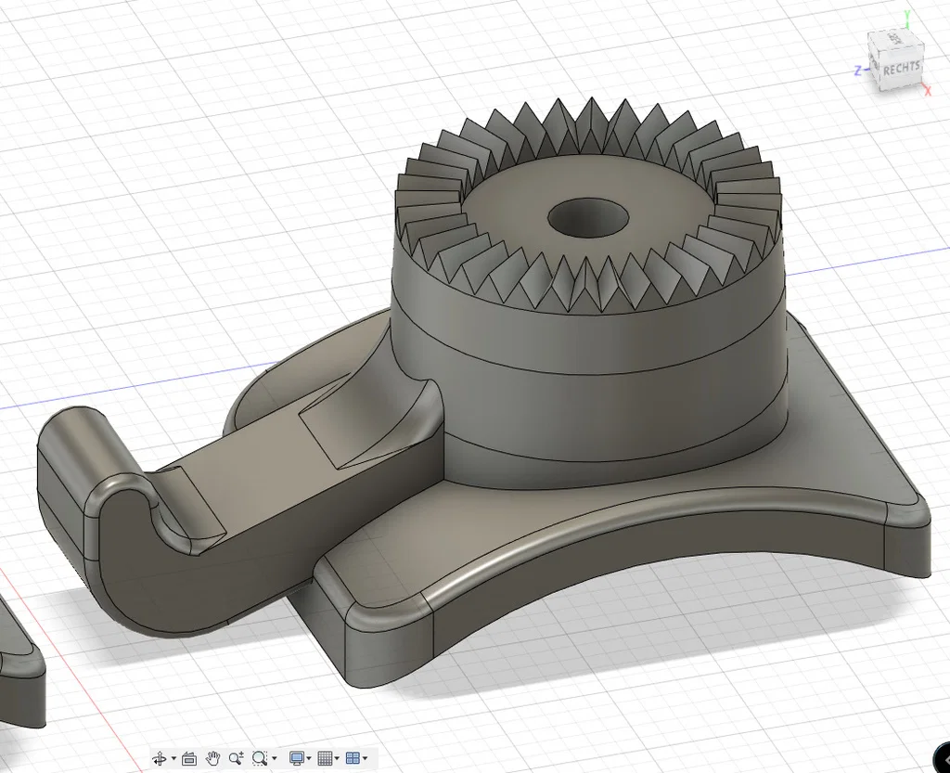
Task: Click the Grid and Snaps icon
Action: tap(326, 758)
